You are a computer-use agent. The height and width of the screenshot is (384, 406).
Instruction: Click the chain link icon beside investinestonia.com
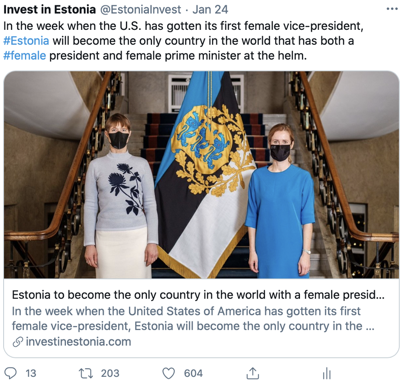point(18,342)
